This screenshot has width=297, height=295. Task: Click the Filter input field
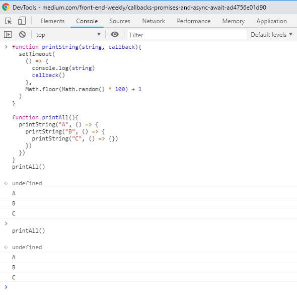187,35
